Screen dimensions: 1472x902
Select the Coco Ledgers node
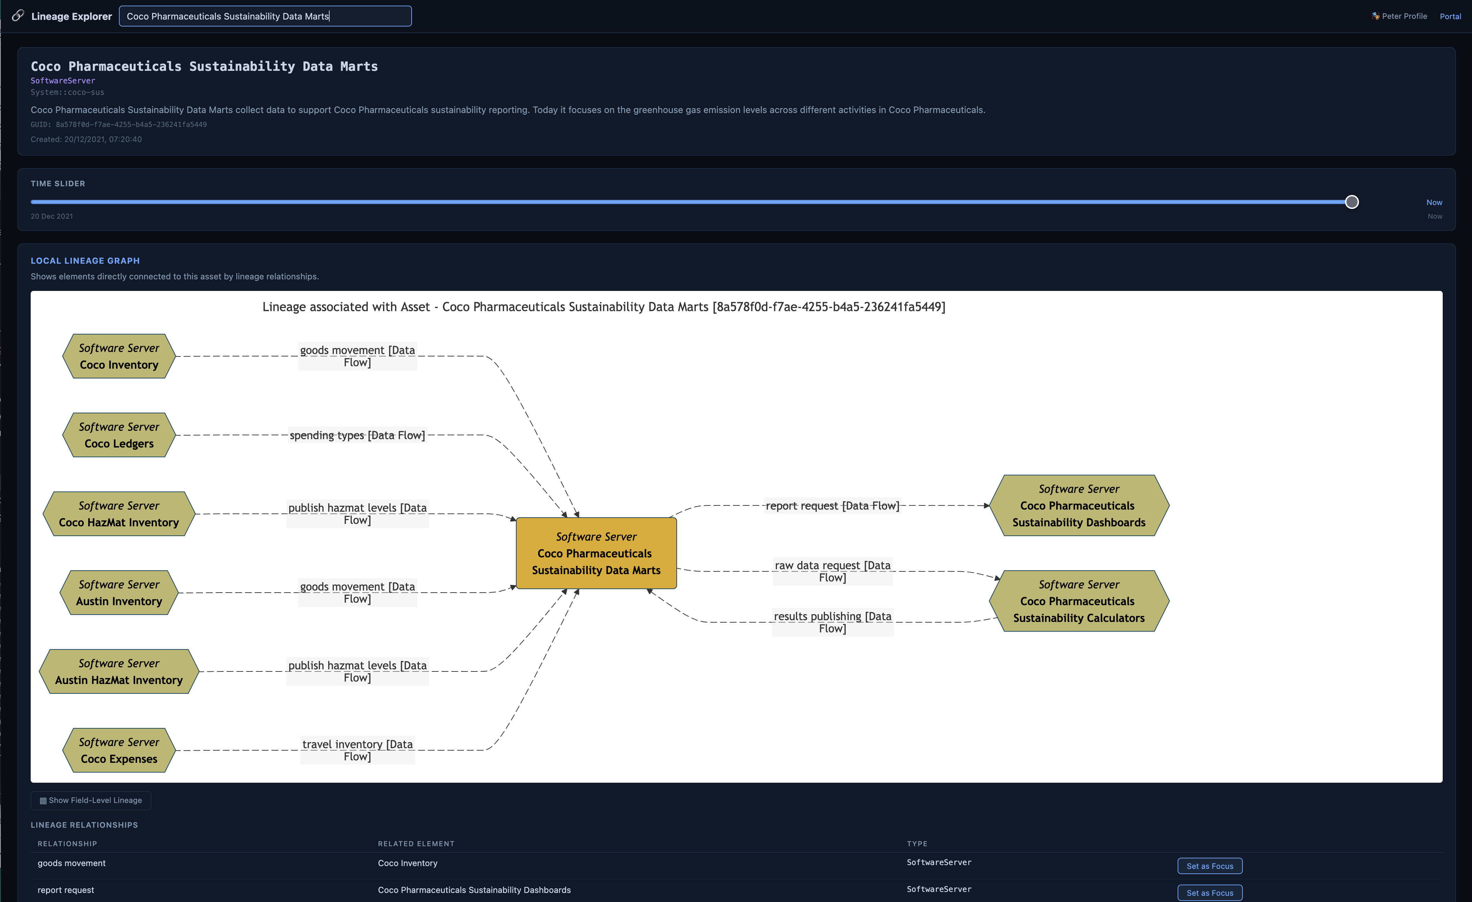point(119,435)
